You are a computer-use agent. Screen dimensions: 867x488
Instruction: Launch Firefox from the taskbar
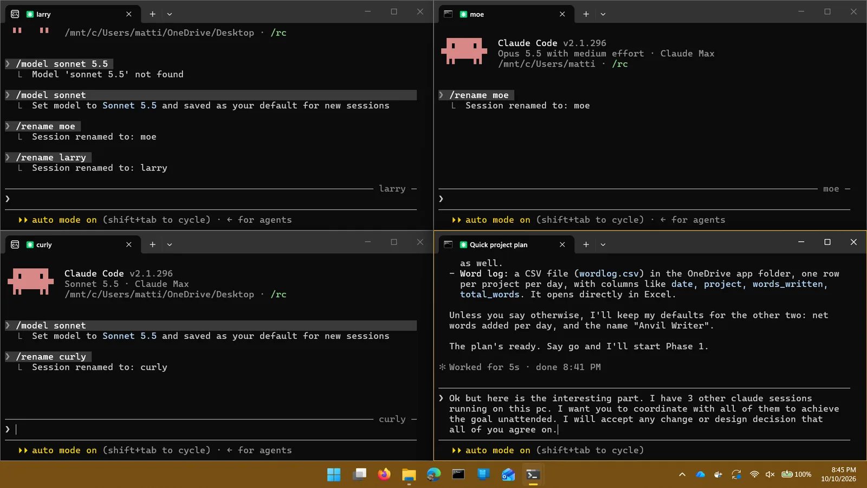coord(384,474)
